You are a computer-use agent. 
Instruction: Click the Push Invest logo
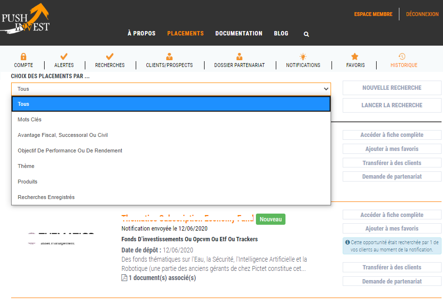coord(25,19)
